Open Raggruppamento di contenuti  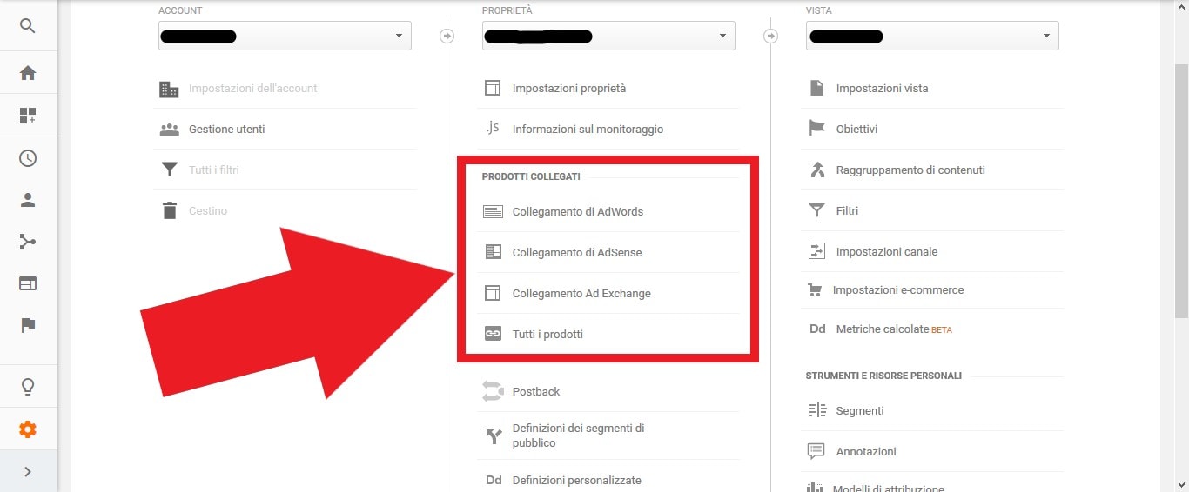pos(910,170)
